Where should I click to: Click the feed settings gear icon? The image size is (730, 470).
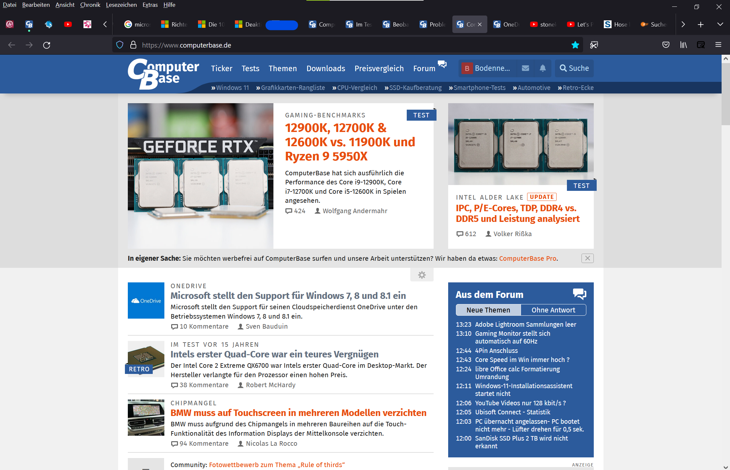(x=422, y=275)
